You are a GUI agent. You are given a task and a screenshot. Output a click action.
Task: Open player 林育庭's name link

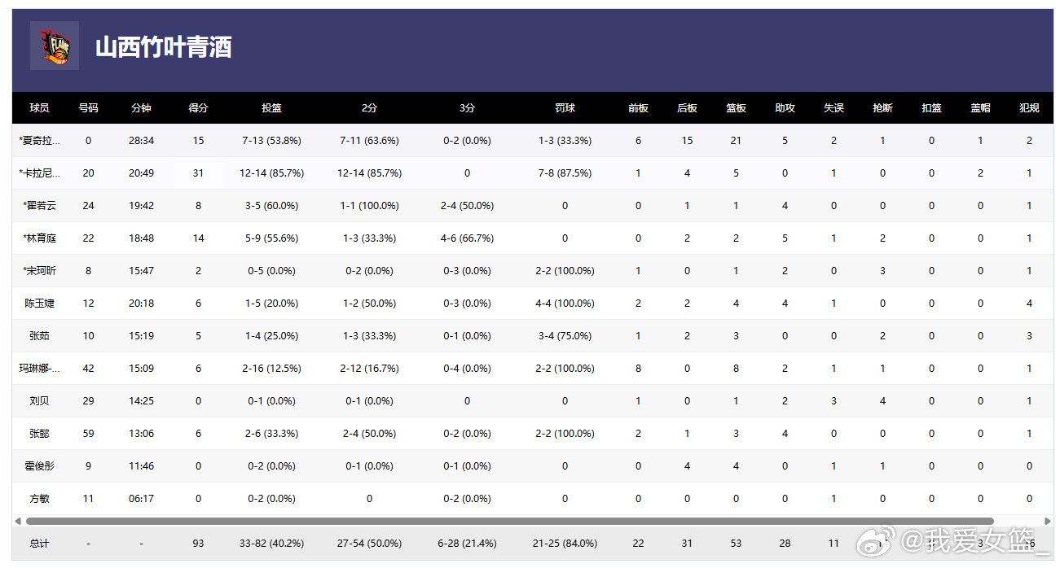[40, 238]
